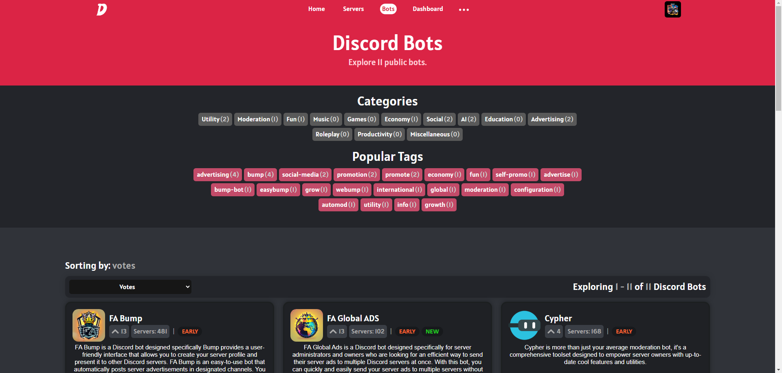This screenshot has width=782, height=373.
Task: Click the Servers: 481 badge
Action: [x=150, y=331]
